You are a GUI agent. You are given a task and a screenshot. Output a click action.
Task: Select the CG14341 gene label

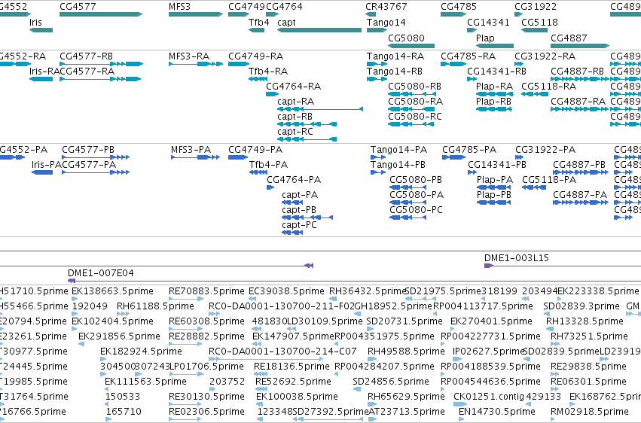tap(489, 23)
